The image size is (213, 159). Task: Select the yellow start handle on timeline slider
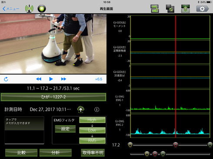coord(130,145)
